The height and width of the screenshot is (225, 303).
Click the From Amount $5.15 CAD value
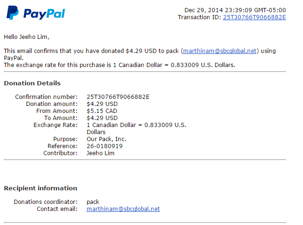(102, 111)
